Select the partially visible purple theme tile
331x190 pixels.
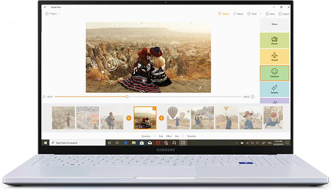click(x=274, y=101)
